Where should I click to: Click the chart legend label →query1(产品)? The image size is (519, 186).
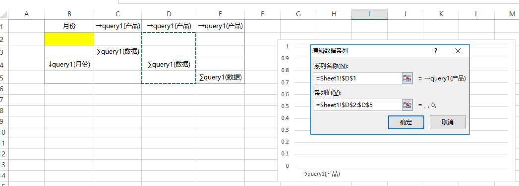(x=321, y=174)
